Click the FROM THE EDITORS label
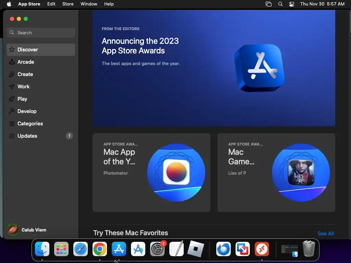This screenshot has height=263, width=351. tap(120, 29)
